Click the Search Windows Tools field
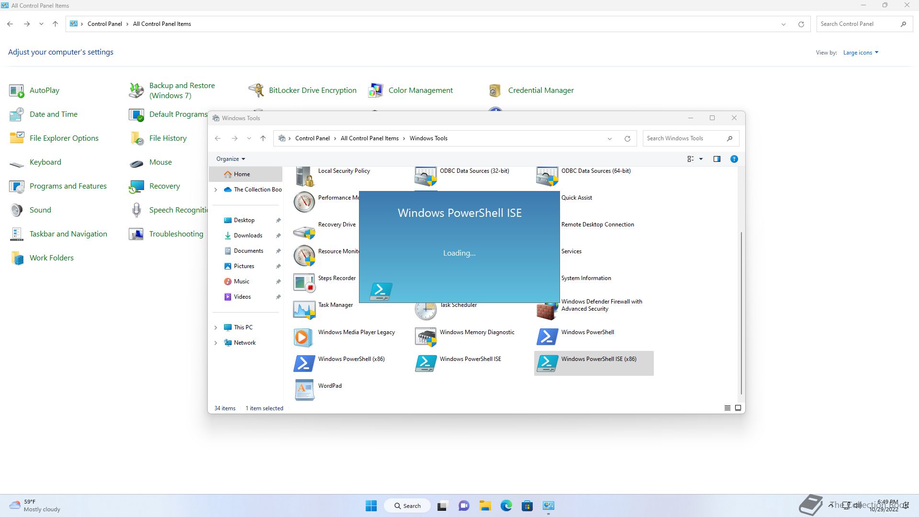The width and height of the screenshot is (919, 517). point(691,138)
